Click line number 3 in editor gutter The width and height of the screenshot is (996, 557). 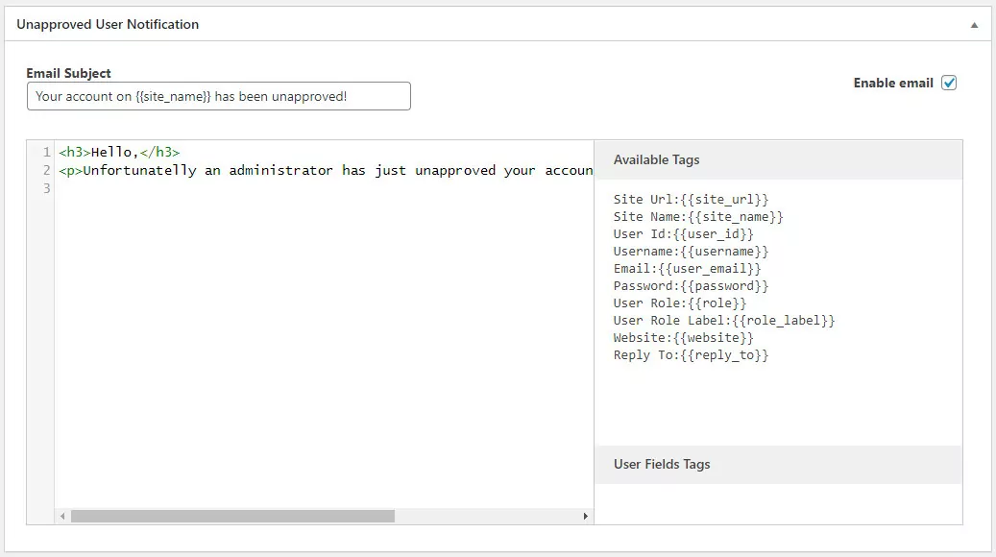[x=46, y=188]
